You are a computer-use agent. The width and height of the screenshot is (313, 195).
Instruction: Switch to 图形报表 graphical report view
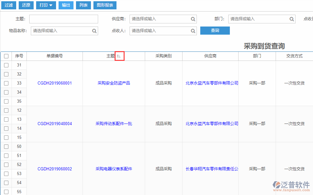pyautogui.click(x=105, y=5)
